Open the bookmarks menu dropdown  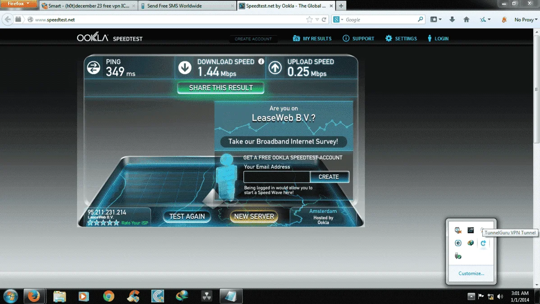tap(436, 20)
